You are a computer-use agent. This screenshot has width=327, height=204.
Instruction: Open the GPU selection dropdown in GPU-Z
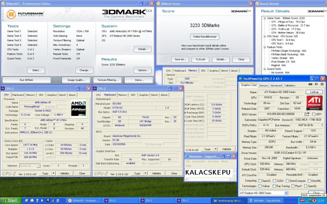pyautogui.click(x=286, y=193)
